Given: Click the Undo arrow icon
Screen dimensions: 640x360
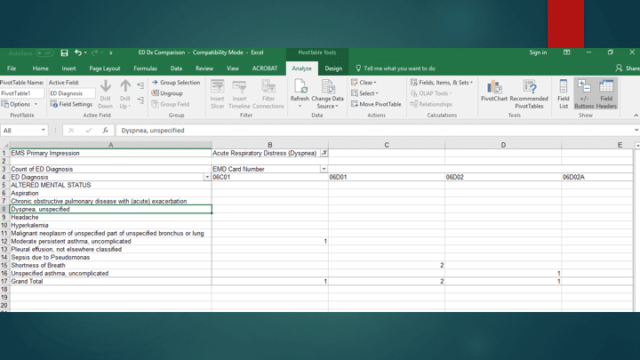Looking at the screenshot, I should pyautogui.click(x=78, y=53).
